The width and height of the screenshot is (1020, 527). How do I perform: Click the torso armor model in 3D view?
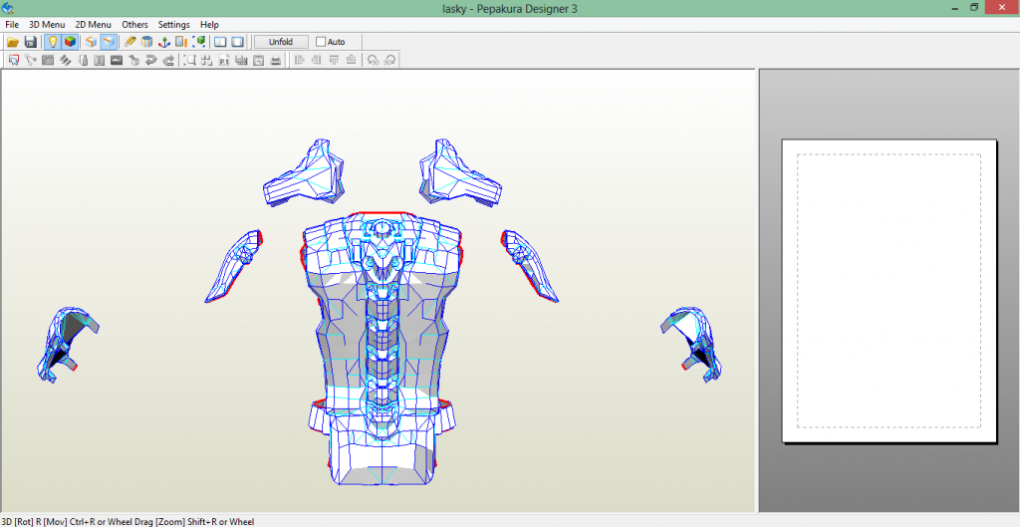point(382,348)
